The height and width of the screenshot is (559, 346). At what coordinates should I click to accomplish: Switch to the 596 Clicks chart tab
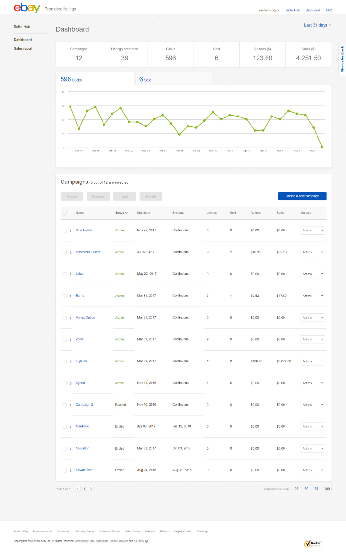point(95,79)
